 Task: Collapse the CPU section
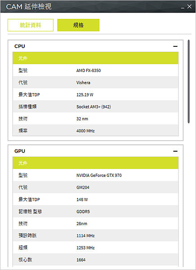click(175, 46)
